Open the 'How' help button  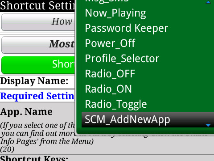coord(38,22)
